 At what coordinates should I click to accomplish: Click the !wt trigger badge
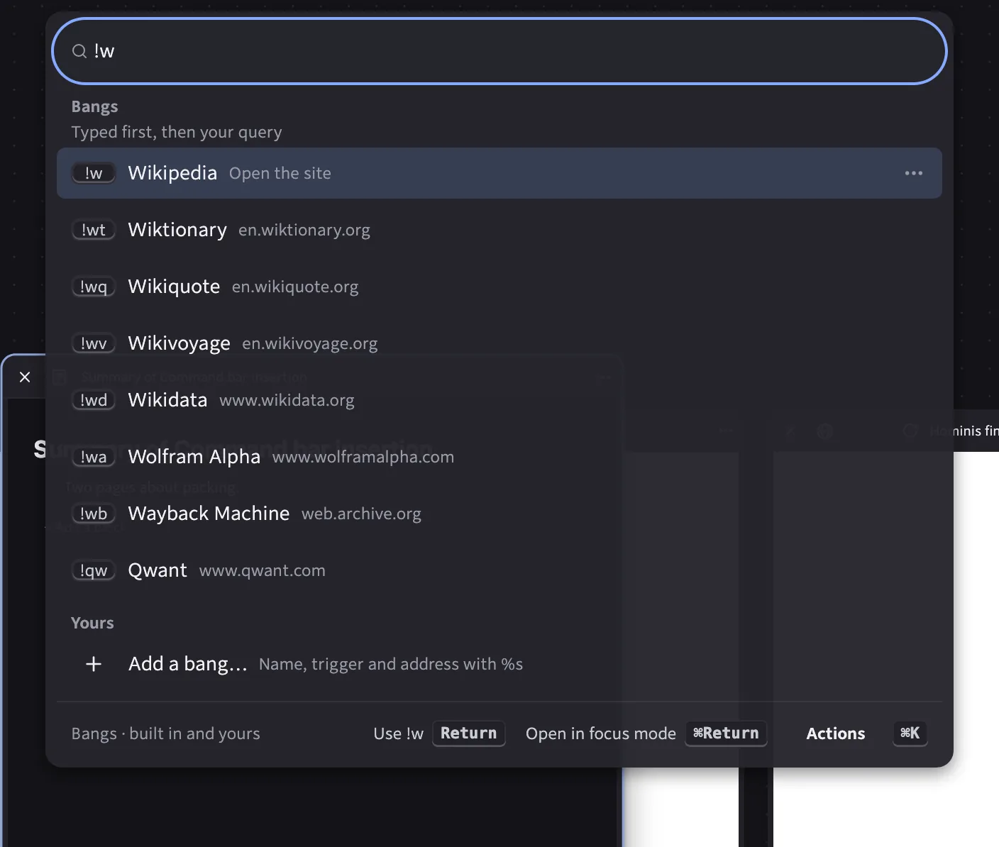pyautogui.click(x=94, y=230)
